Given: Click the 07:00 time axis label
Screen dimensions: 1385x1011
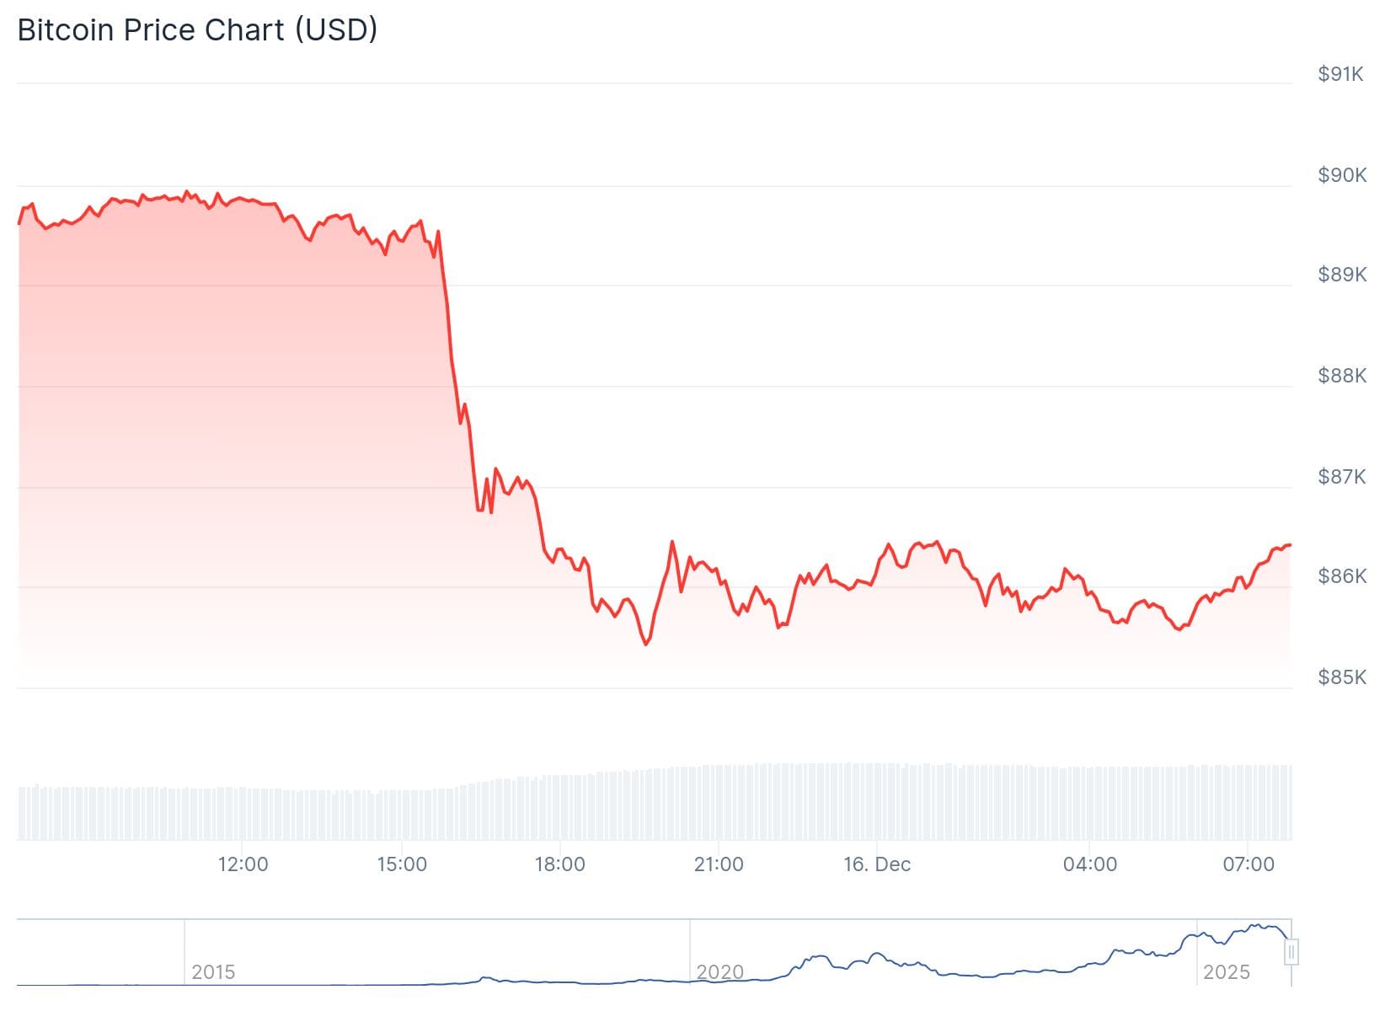Looking at the screenshot, I should tap(1249, 864).
